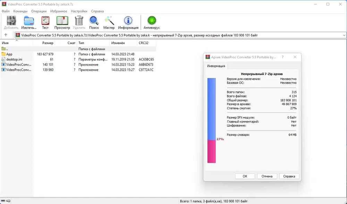The image size is (347, 204).
Task: Launch the Мастер wizard icon
Action: [x=109, y=22]
